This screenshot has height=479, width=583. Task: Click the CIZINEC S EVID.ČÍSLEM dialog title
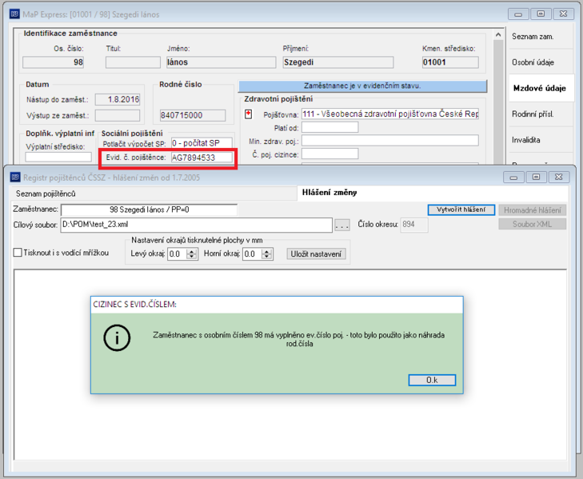[x=134, y=304]
